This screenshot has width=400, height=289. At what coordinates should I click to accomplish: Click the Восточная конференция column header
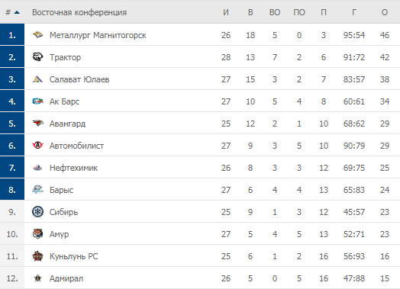pos(79,12)
